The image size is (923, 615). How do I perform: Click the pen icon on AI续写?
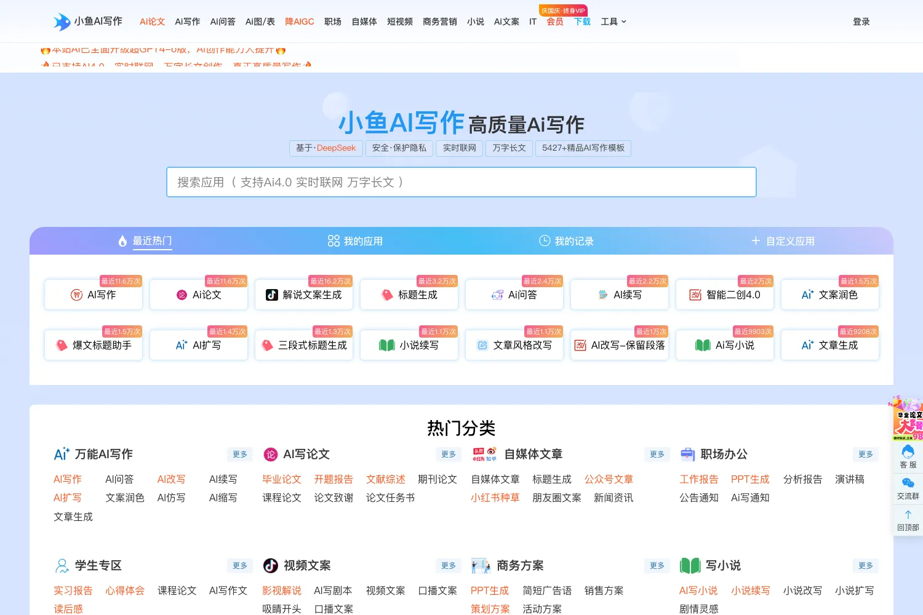pos(603,295)
